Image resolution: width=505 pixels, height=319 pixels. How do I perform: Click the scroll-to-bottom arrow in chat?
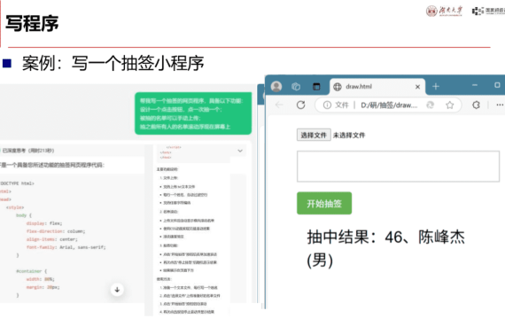click(x=117, y=290)
